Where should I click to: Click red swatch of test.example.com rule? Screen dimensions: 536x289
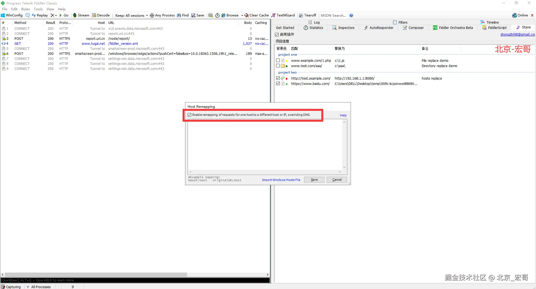[287, 79]
